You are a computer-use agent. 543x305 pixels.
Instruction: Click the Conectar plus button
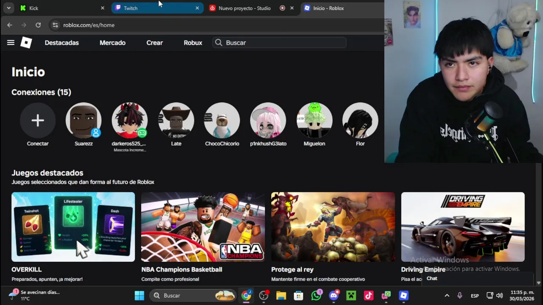38,120
